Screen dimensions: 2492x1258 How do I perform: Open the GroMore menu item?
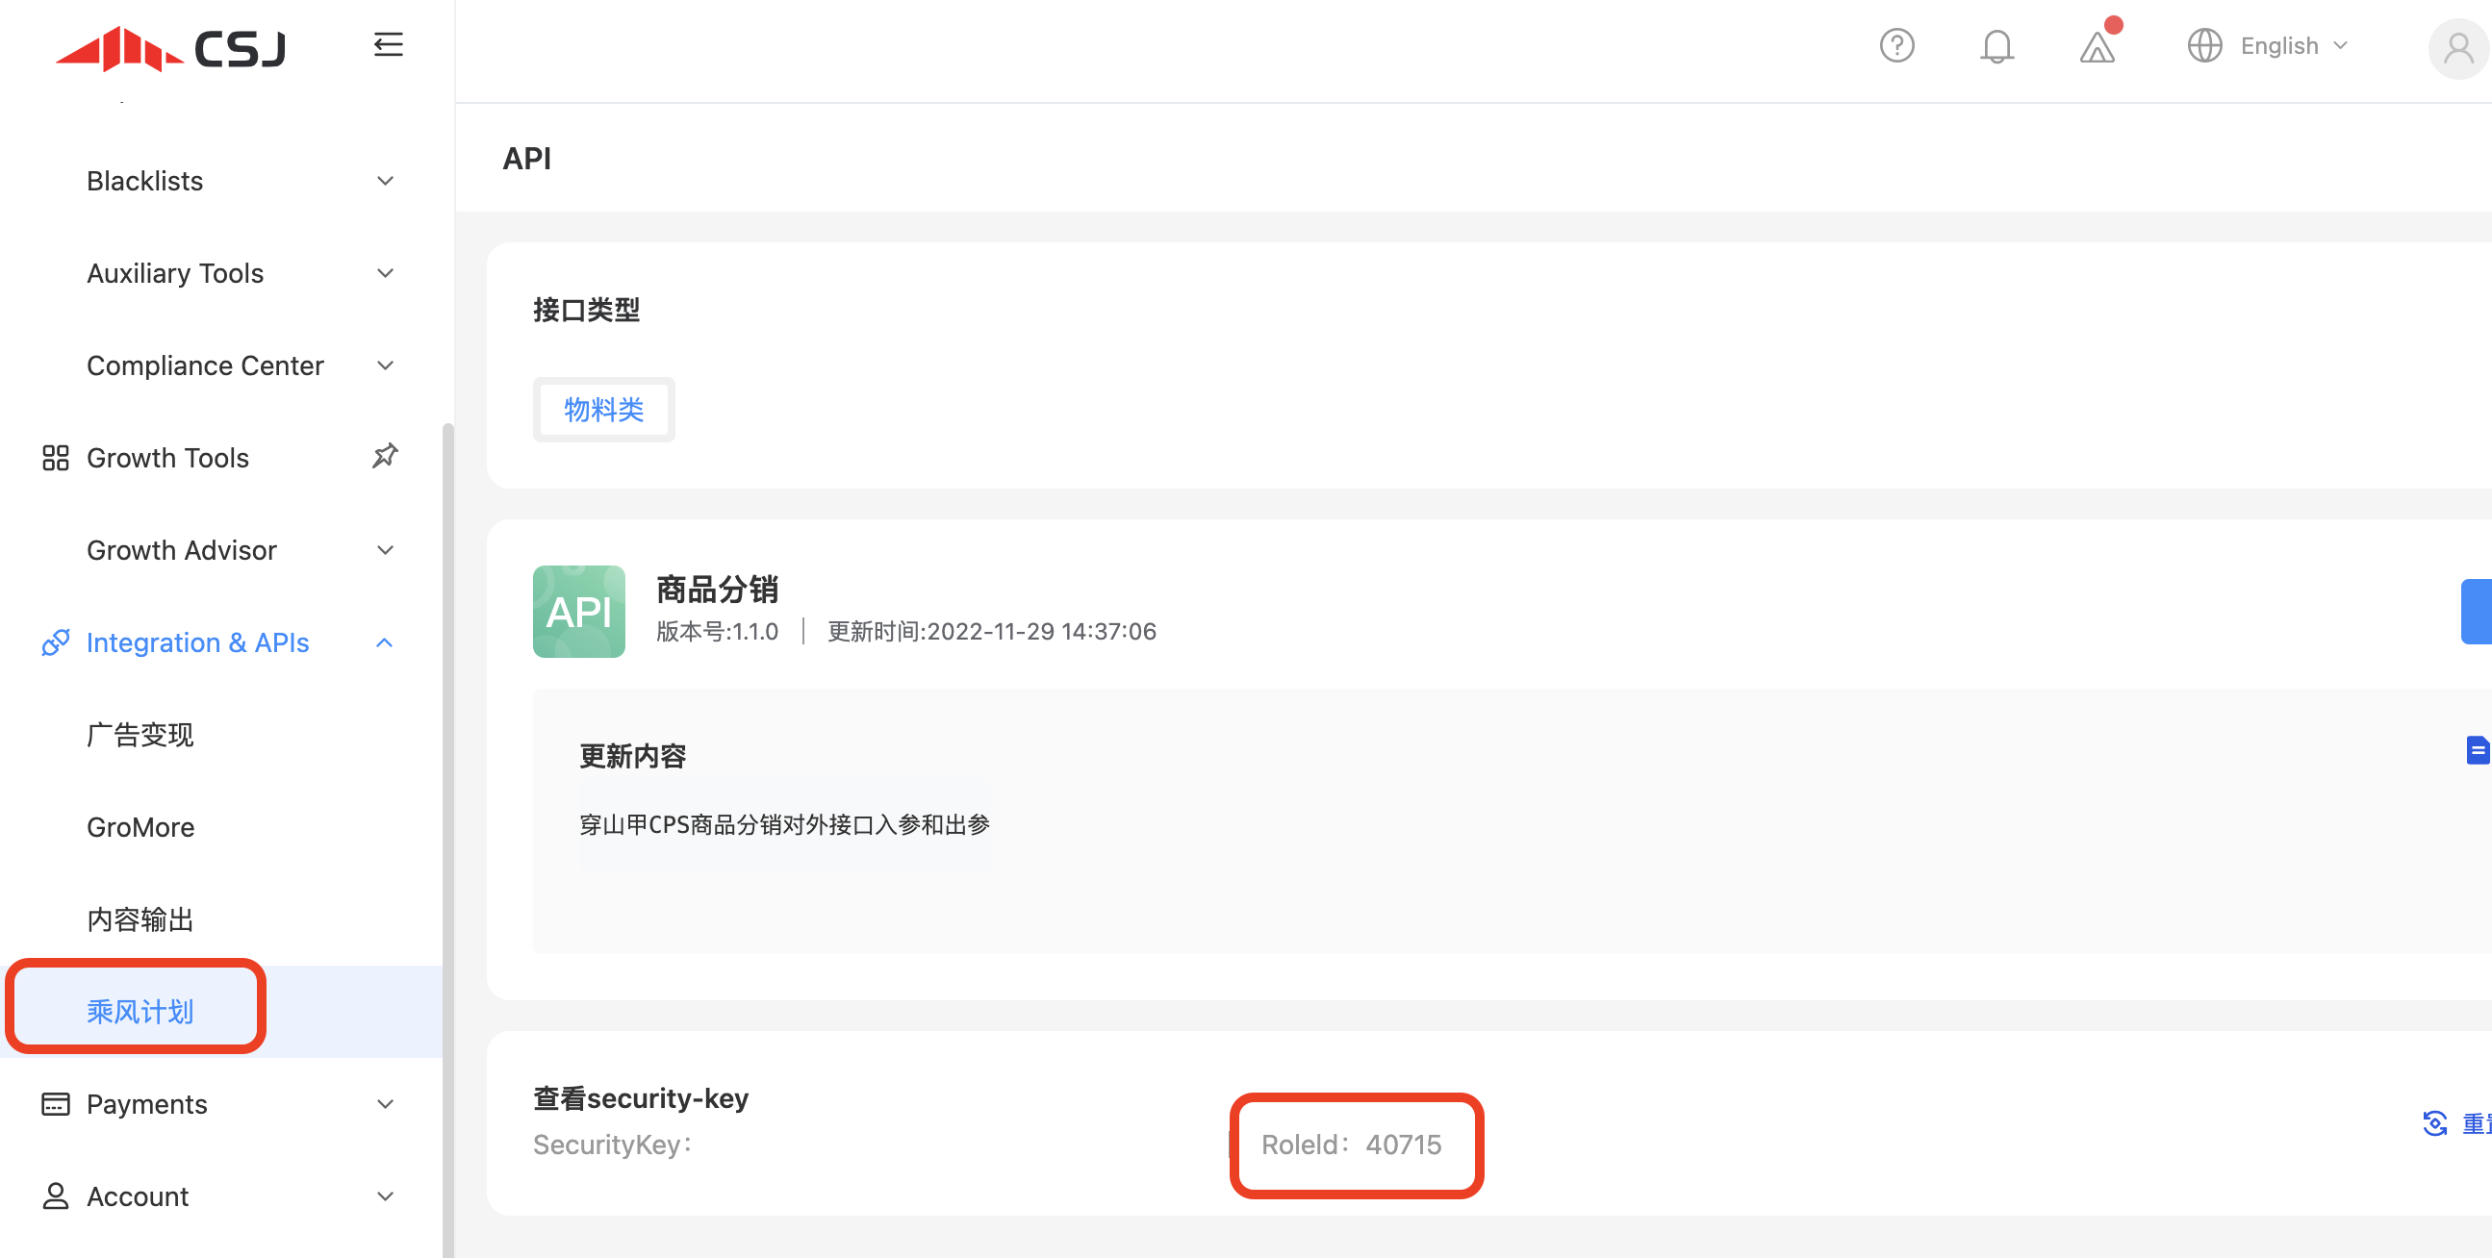(x=140, y=827)
